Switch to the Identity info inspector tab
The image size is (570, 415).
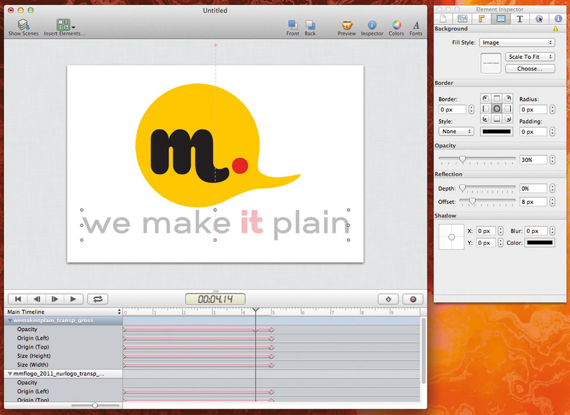tap(558, 19)
